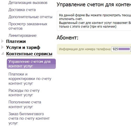This screenshot has width=131, height=126.
Task: Select the Услуги и тариф menu heading
Action: pos(23,47)
